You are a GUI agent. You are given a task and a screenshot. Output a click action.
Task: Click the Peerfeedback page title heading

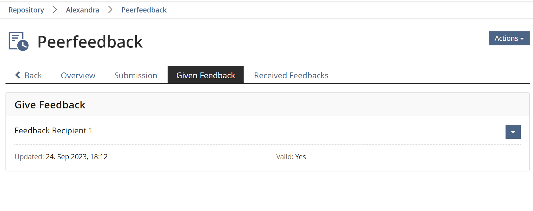coord(90,42)
